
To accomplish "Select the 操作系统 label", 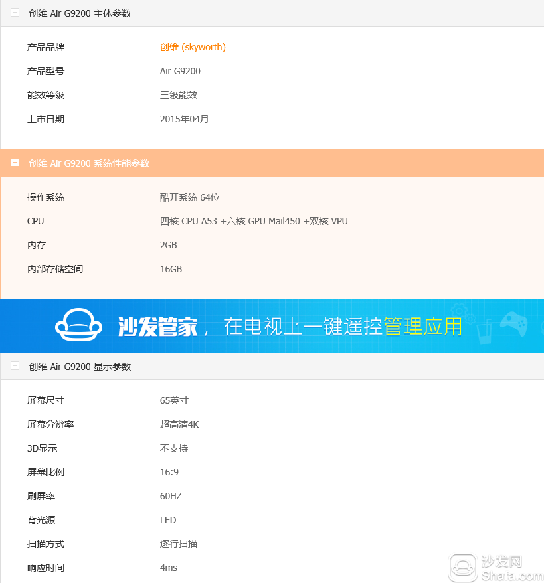I will click(46, 197).
